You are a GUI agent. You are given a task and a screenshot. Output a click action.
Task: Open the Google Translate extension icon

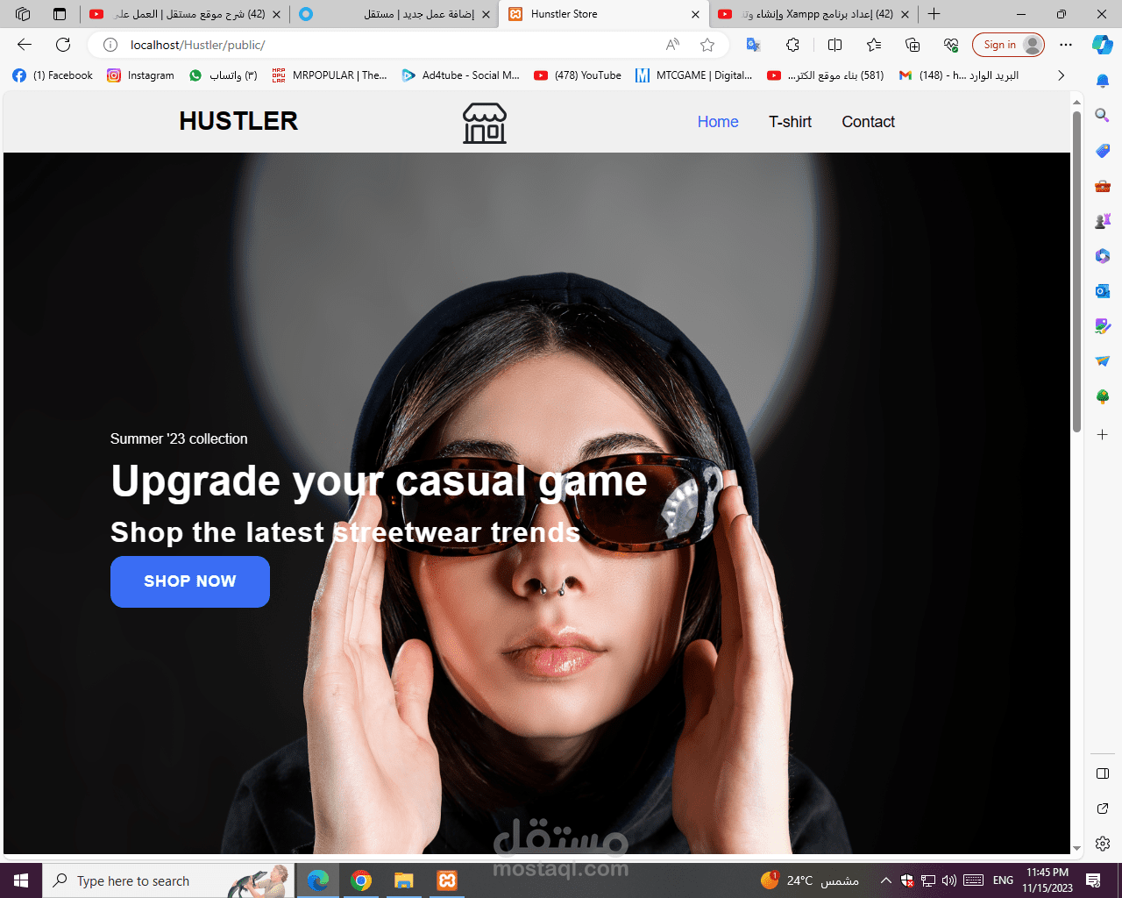(x=753, y=45)
